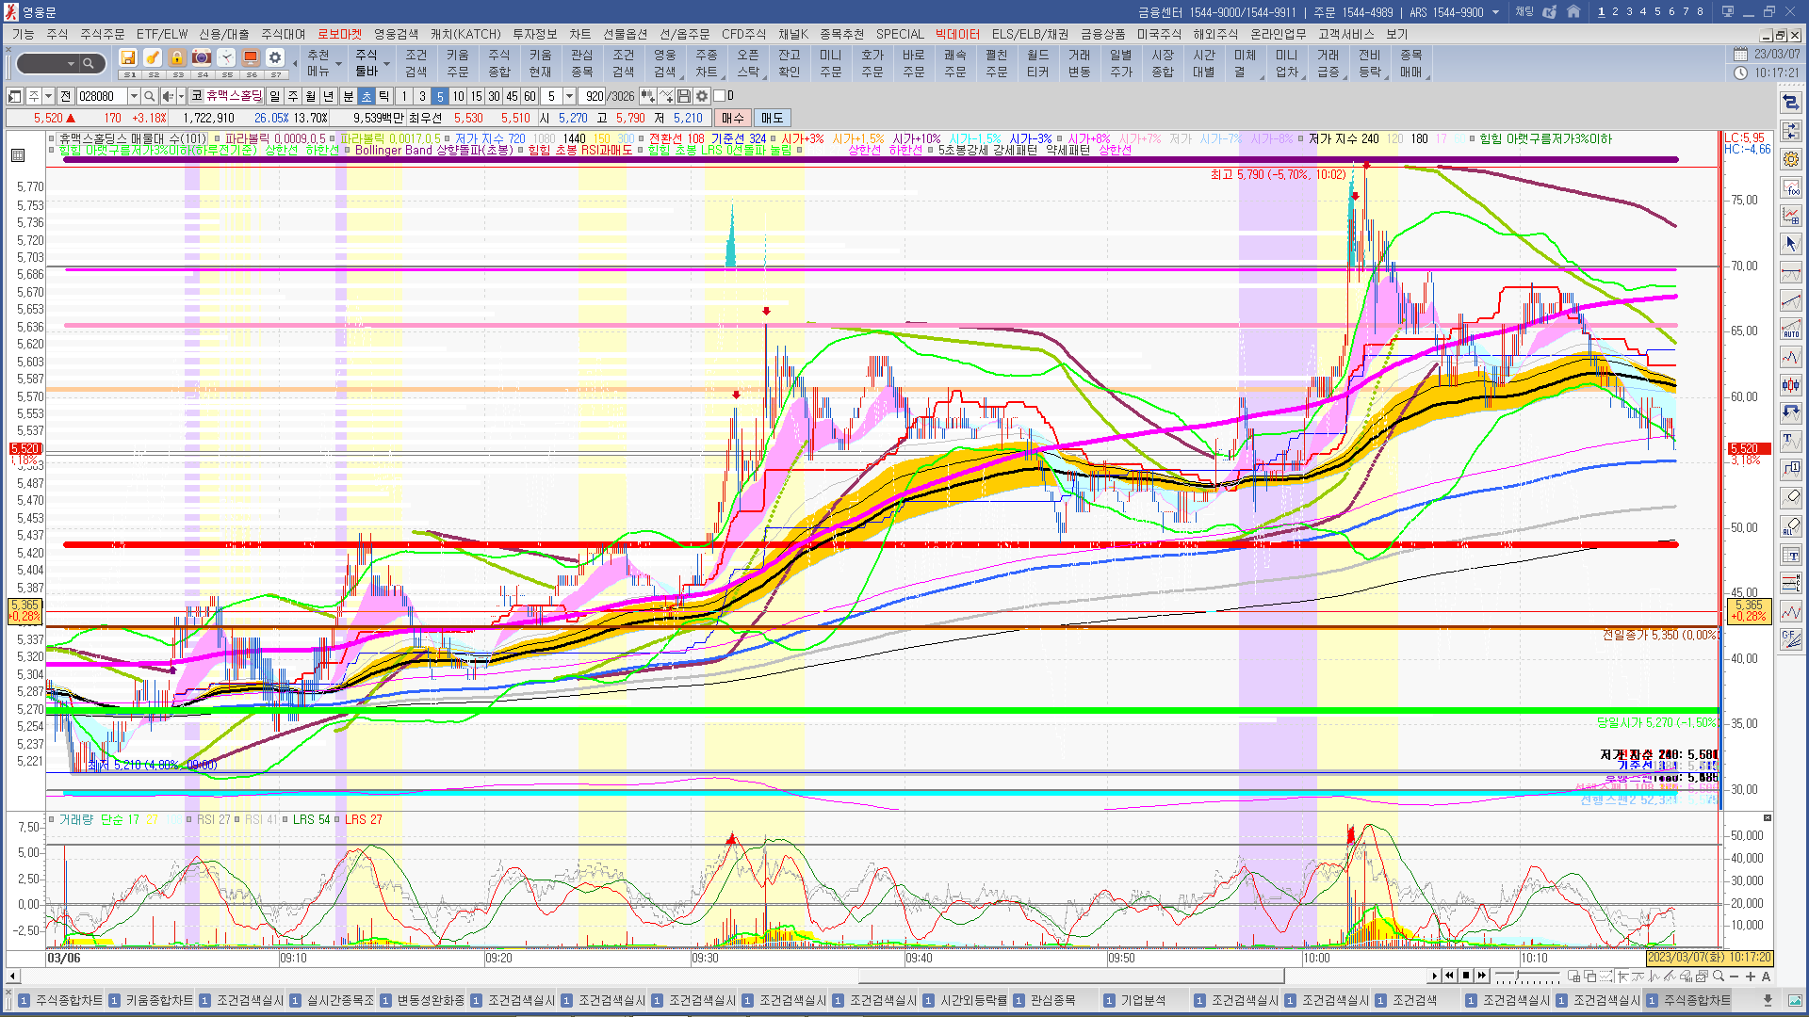
Task: Open the 로보마켓 menu
Action: tap(339, 34)
